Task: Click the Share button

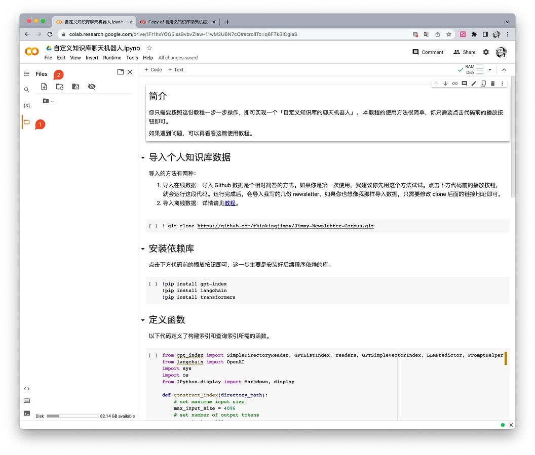Action: pos(464,52)
